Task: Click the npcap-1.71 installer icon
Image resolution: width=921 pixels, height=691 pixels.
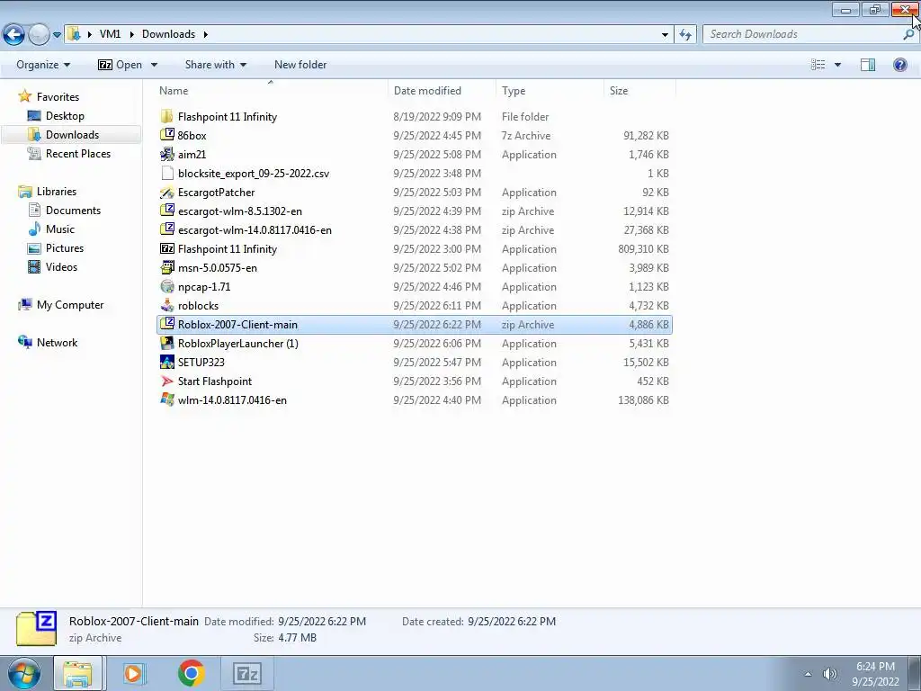Action: (x=167, y=287)
